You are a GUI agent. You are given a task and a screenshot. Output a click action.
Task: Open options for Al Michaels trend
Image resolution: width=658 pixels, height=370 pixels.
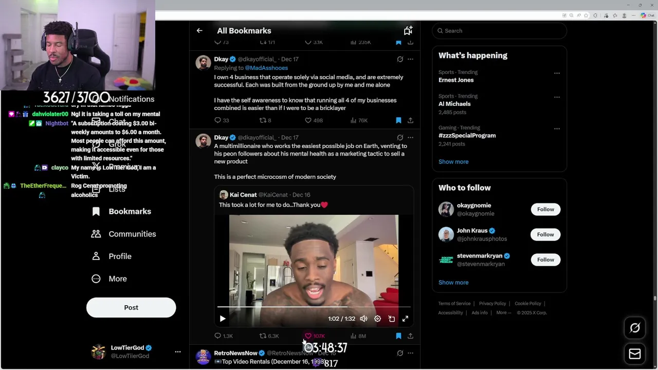pos(557,97)
